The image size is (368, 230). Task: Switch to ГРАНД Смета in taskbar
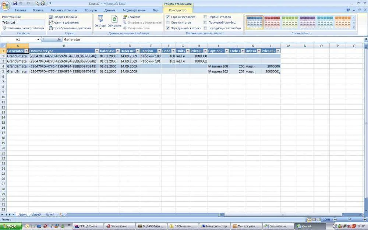pos(88,226)
